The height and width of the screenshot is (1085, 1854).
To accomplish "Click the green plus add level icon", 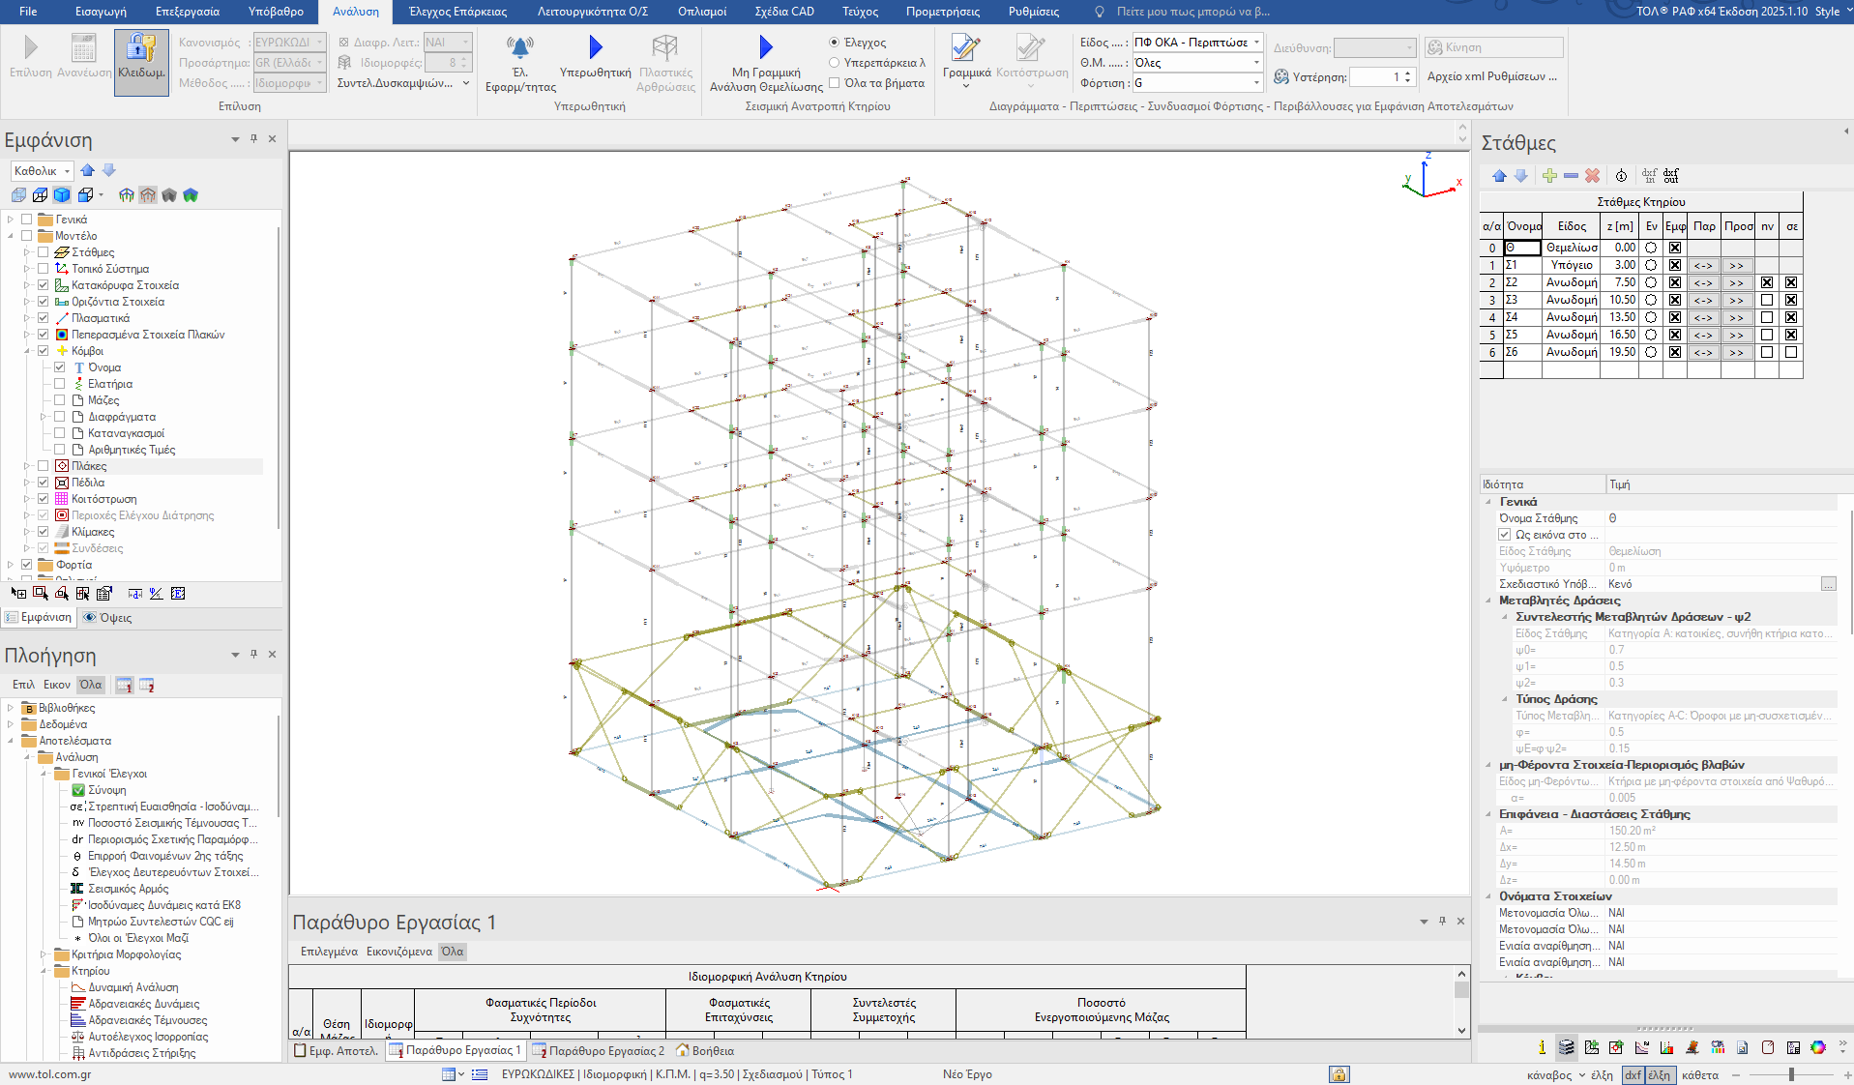I will tap(1549, 176).
